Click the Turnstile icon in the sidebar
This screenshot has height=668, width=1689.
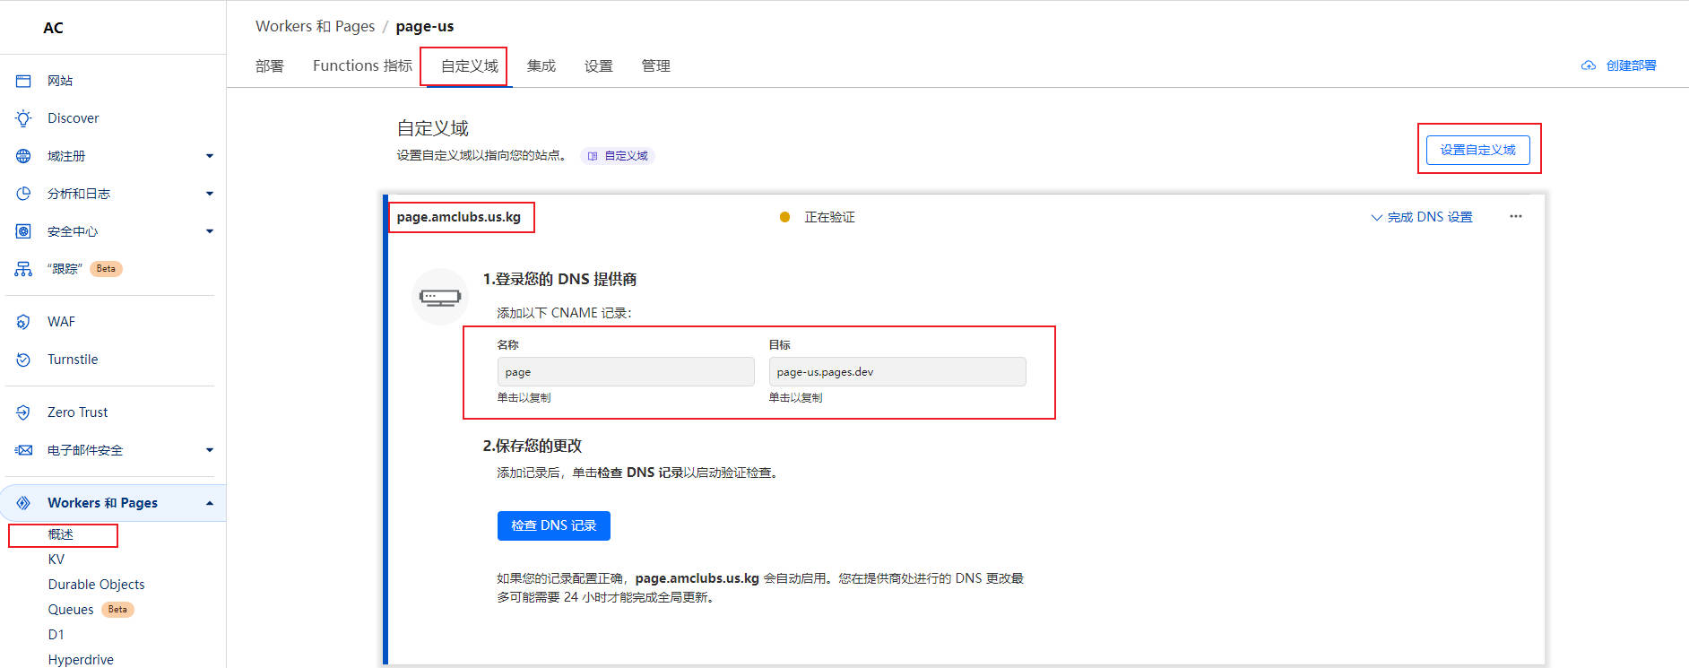click(x=23, y=360)
